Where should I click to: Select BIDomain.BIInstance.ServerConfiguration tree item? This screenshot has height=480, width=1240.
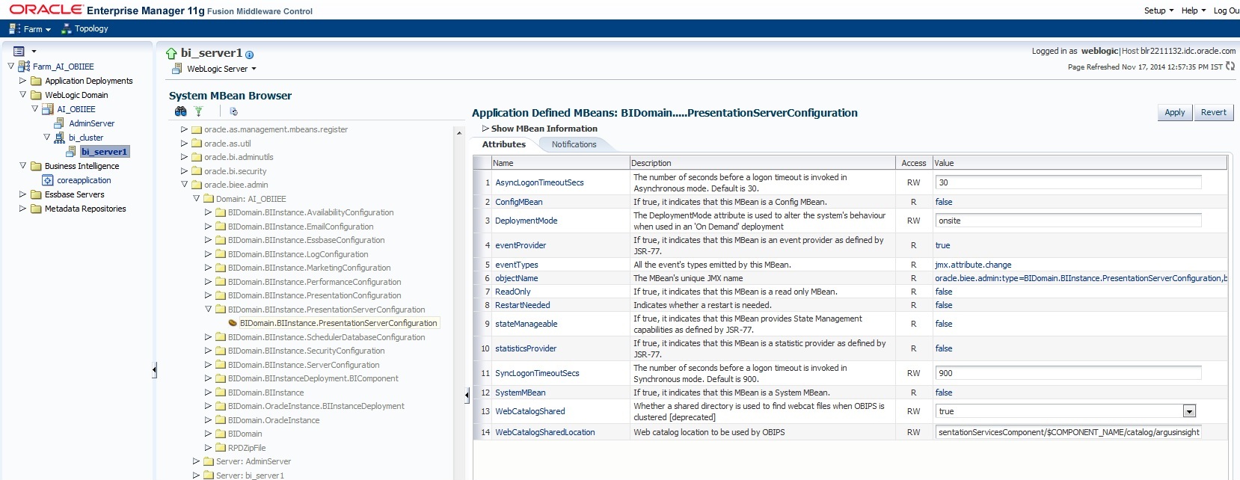coord(304,365)
